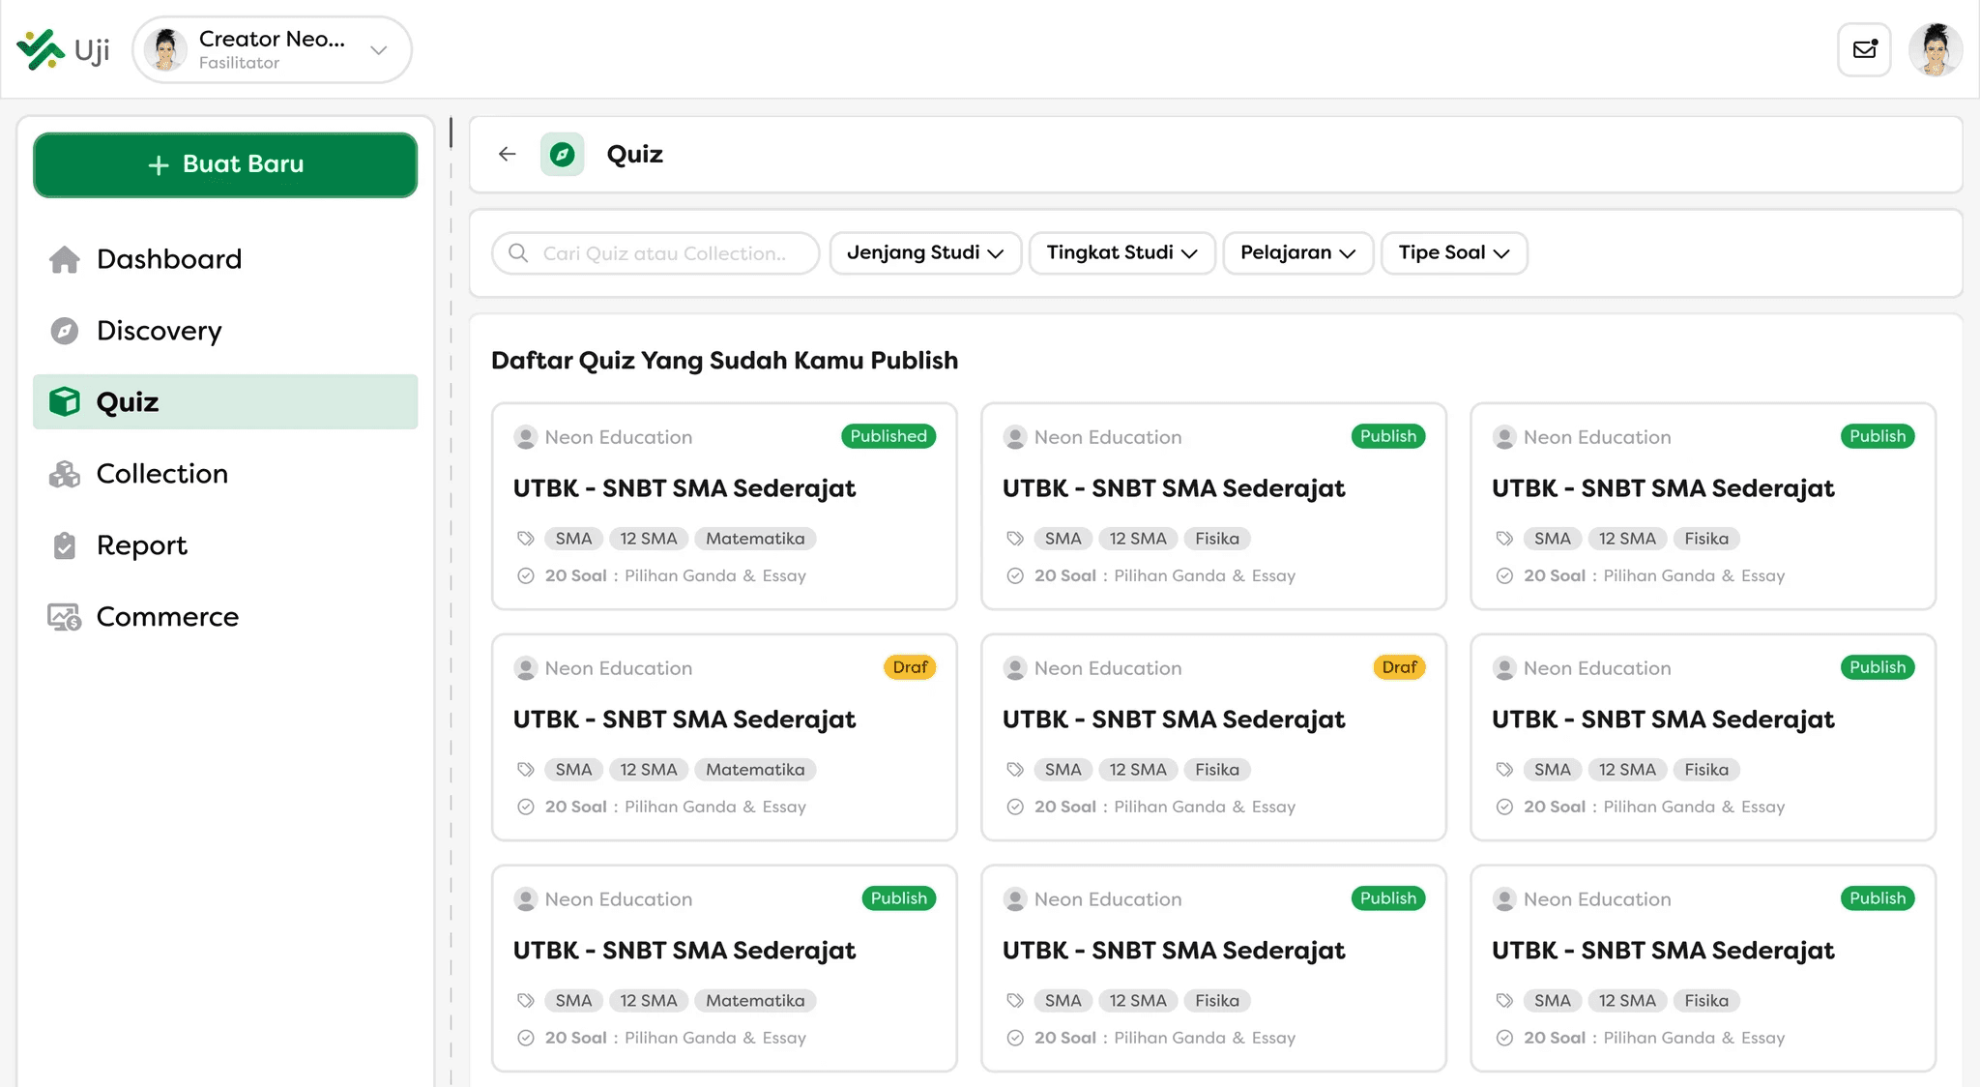Click the green compass Quiz header icon

562,154
